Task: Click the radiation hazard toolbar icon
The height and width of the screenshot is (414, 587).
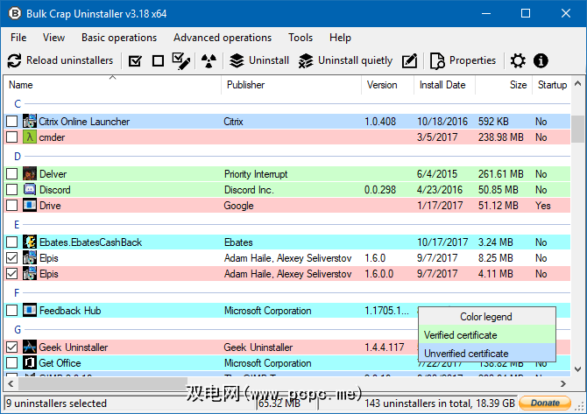Action: click(209, 61)
